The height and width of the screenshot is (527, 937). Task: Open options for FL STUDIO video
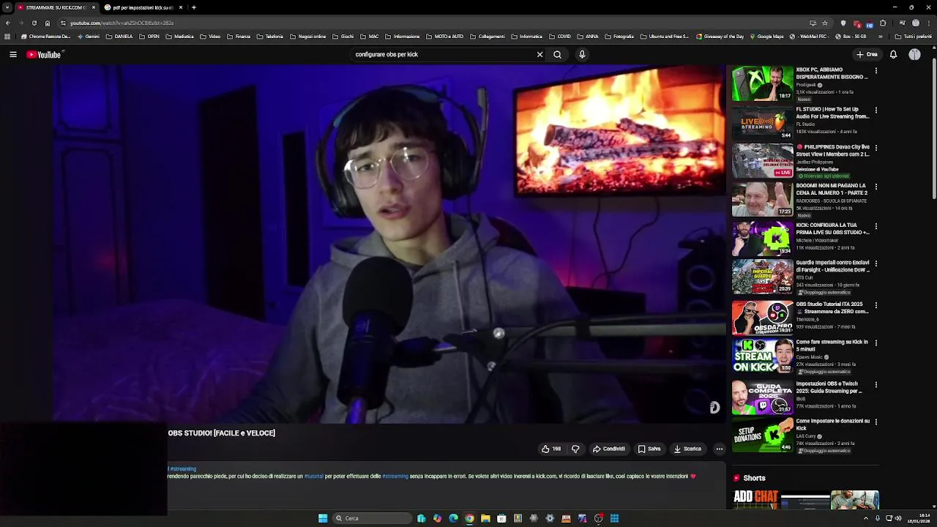[x=876, y=111]
